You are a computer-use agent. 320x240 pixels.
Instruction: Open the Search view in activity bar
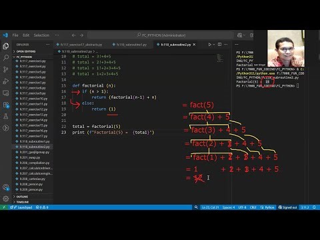click(6, 58)
